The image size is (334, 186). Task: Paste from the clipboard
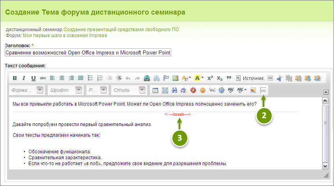[298, 78]
